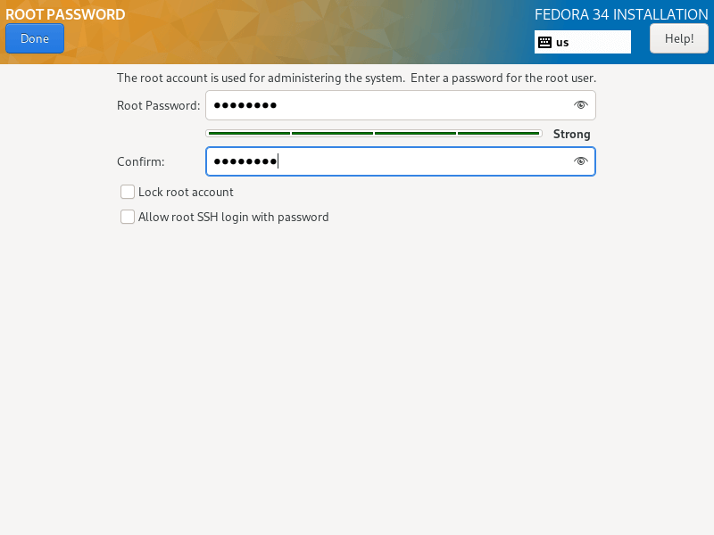
Task: Select the "us" keyboard layout text
Action: pos(562,42)
